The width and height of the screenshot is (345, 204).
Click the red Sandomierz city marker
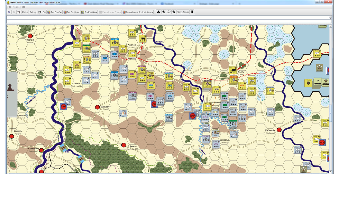[41, 150]
